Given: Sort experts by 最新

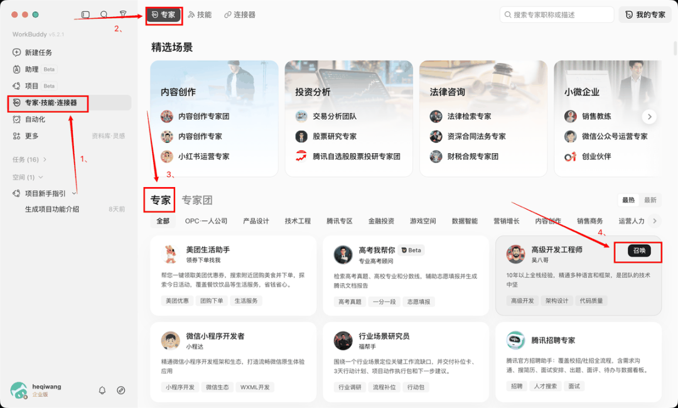Looking at the screenshot, I should 650,200.
